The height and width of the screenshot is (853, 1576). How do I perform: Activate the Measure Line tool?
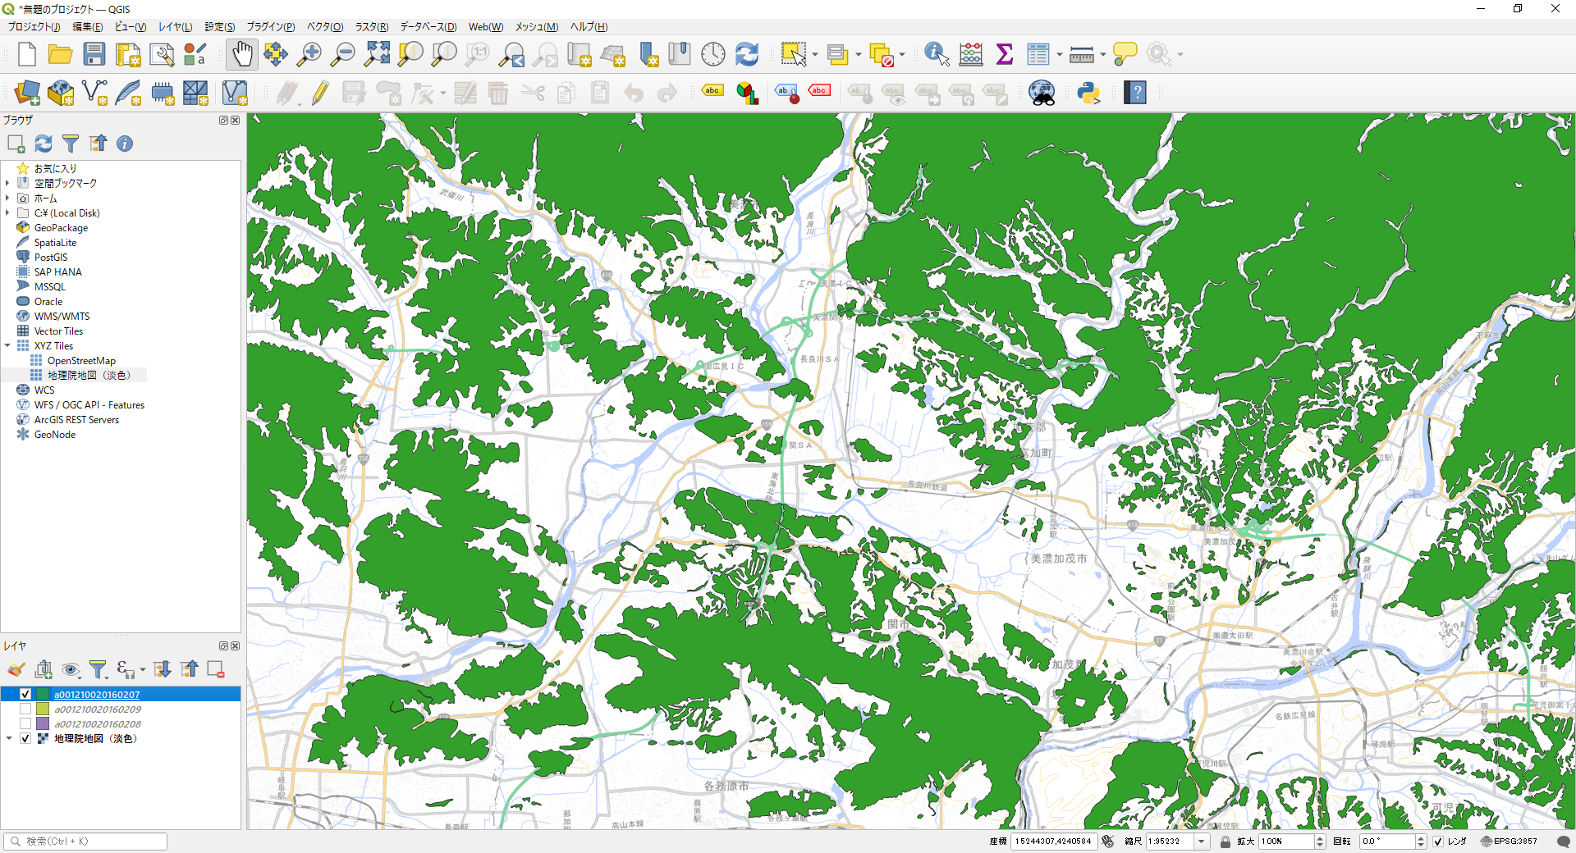coord(1082,54)
